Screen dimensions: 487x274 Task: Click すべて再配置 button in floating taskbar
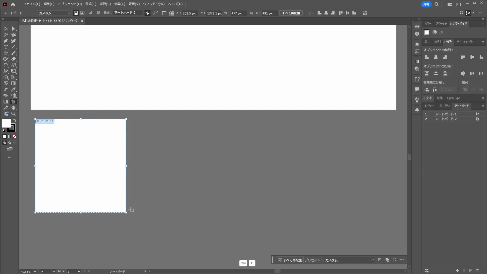click(290, 260)
